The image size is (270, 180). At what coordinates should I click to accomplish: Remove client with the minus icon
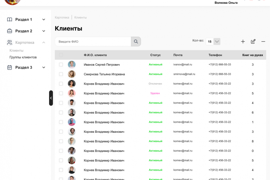pos(263,42)
